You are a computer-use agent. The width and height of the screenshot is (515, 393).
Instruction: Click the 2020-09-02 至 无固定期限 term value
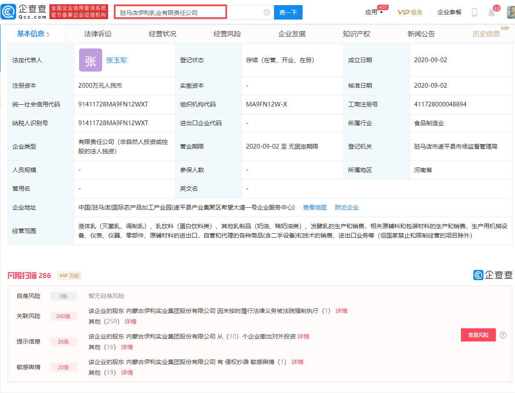[x=282, y=147]
